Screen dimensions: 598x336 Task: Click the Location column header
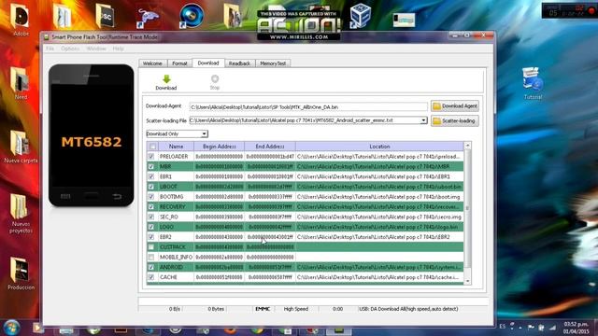tap(379, 147)
